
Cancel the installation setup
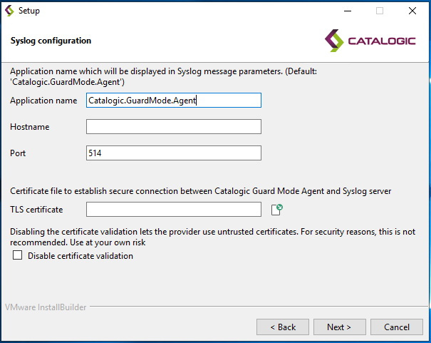pyautogui.click(x=397, y=327)
